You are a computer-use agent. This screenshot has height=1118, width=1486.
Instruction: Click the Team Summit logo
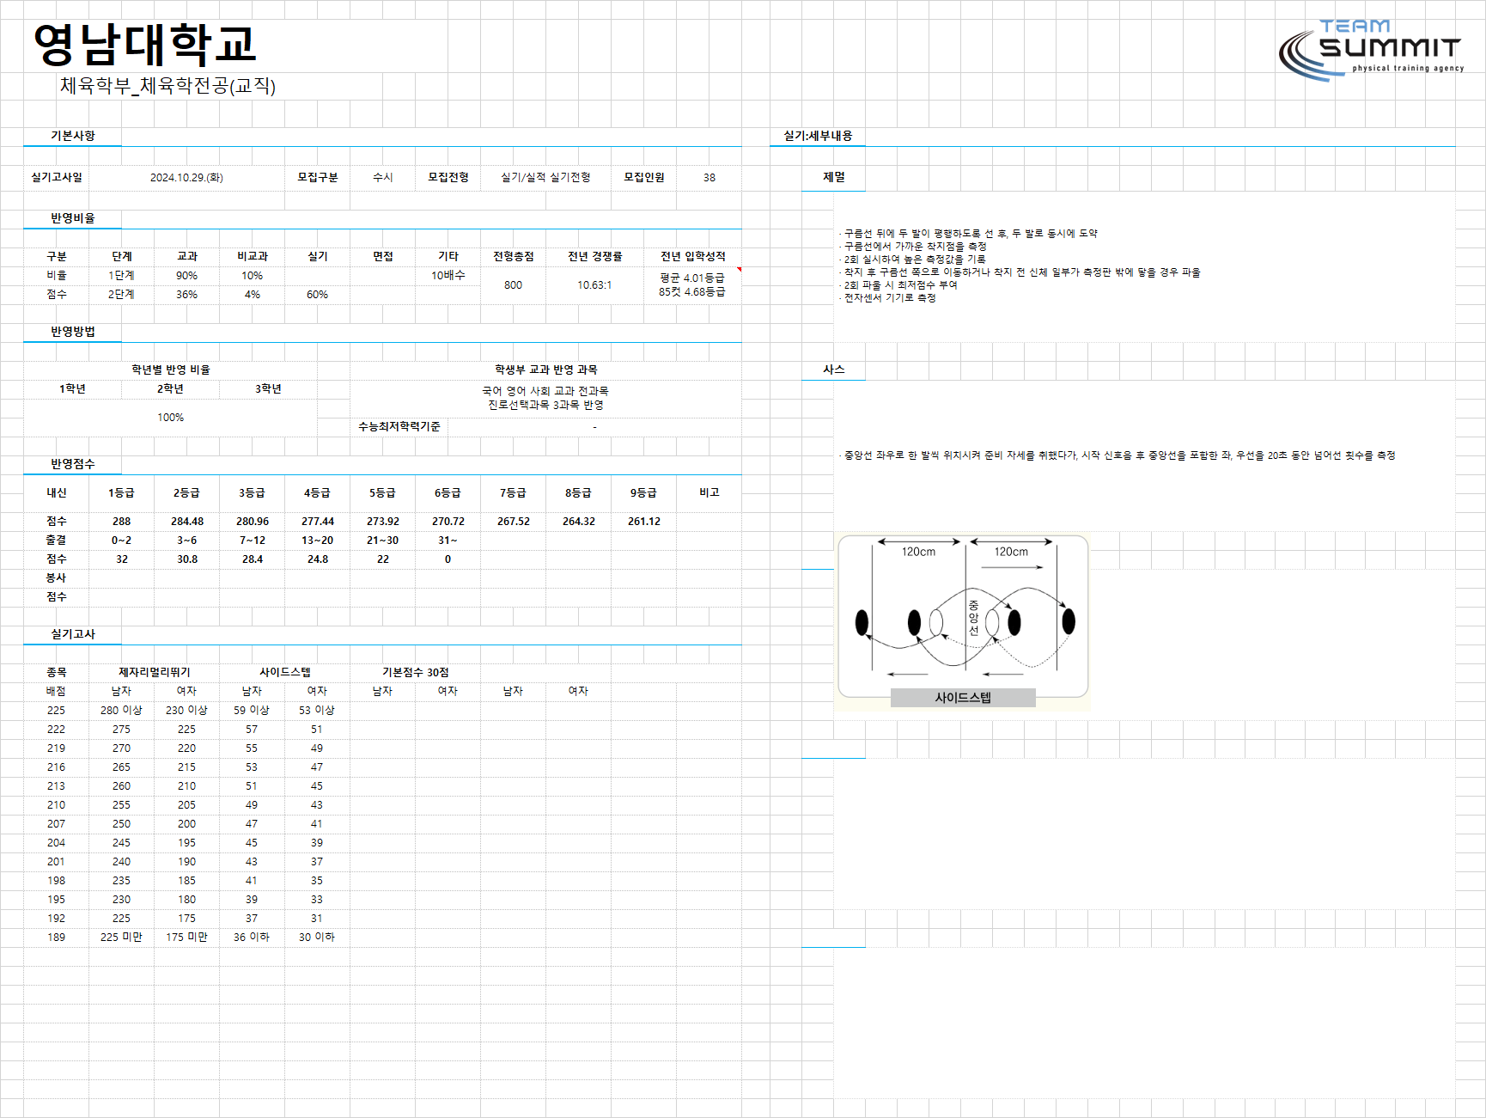click(1371, 50)
